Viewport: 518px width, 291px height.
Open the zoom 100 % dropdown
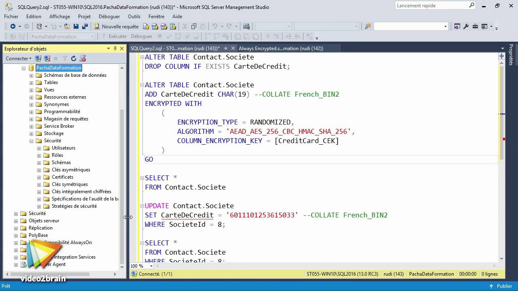coord(151,266)
